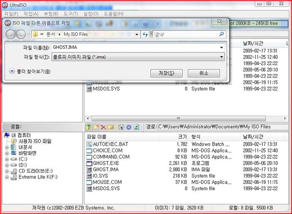
Task: Click the UltraISO title bar icon
Action: pyautogui.click(x=5, y=5)
